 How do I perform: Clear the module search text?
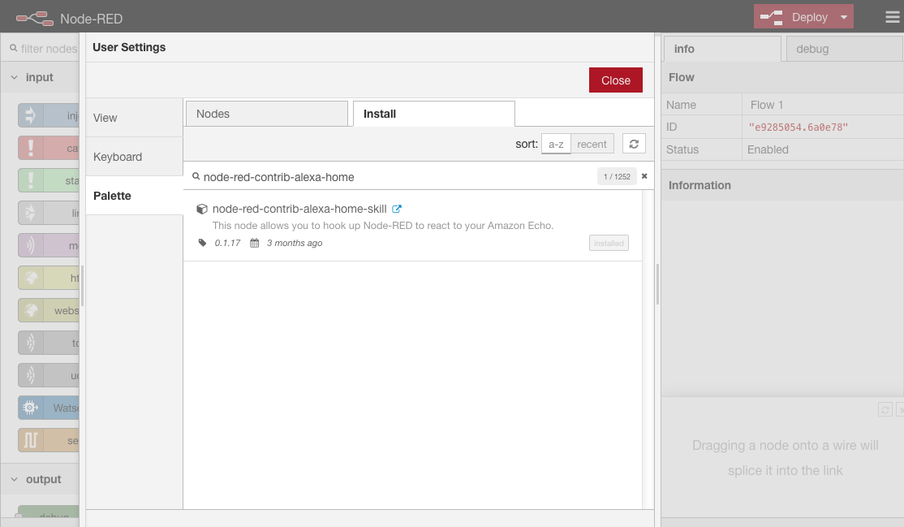point(644,176)
